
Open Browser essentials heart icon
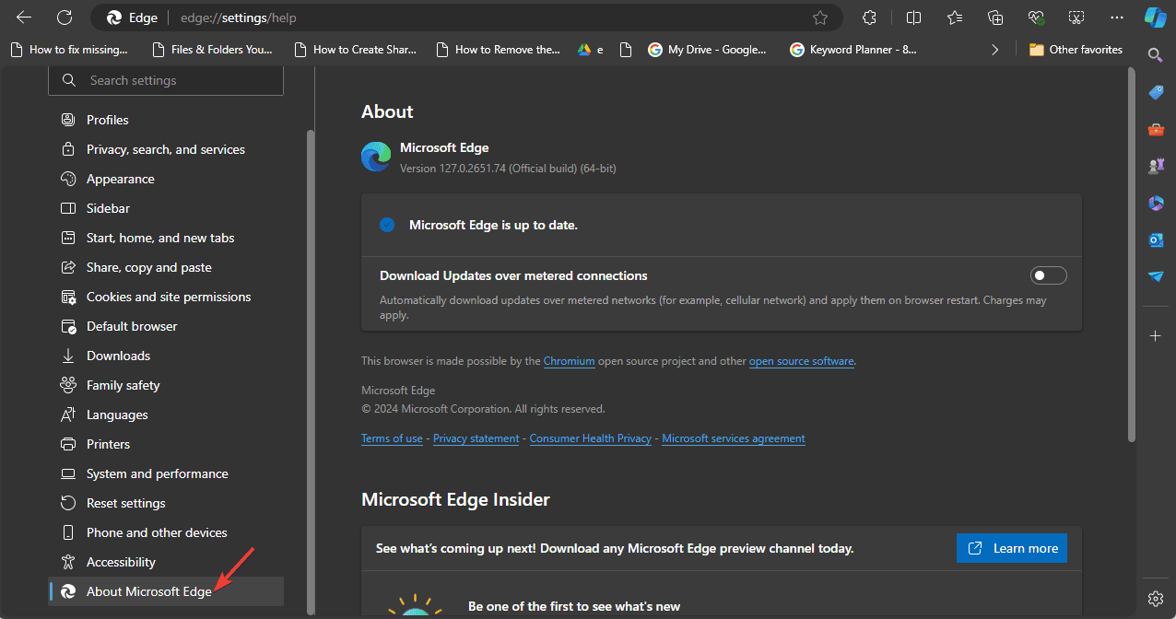tap(1036, 18)
